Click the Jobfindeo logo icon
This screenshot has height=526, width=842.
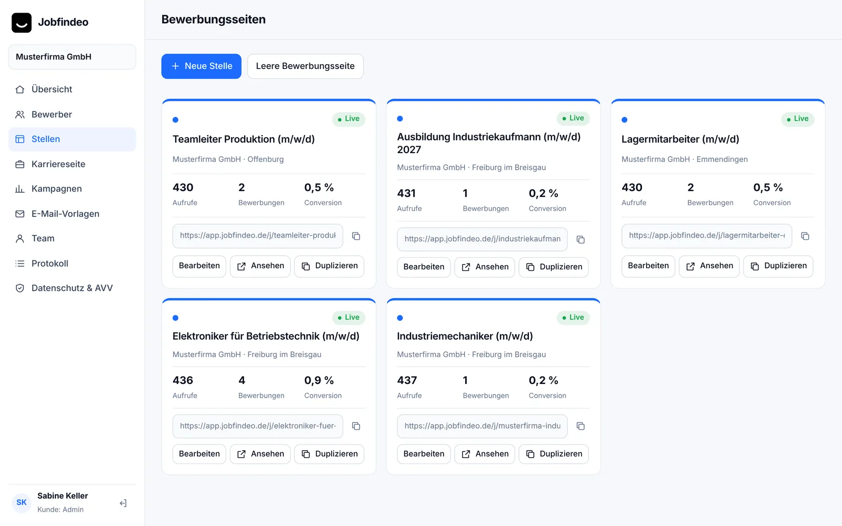(x=22, y=23)
